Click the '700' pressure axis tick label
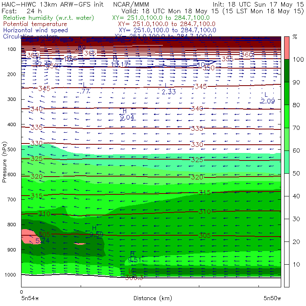This screenshot has width=306, height=306. tap(12, 199)
